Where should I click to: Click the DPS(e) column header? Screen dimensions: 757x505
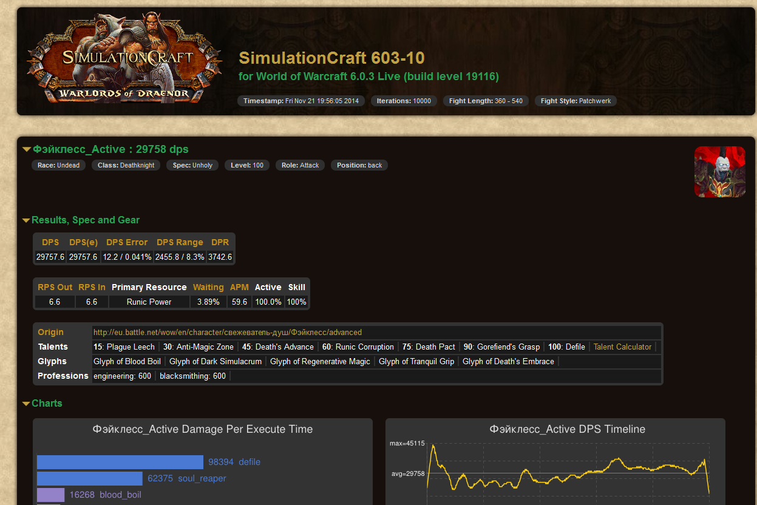coord(83,242)
